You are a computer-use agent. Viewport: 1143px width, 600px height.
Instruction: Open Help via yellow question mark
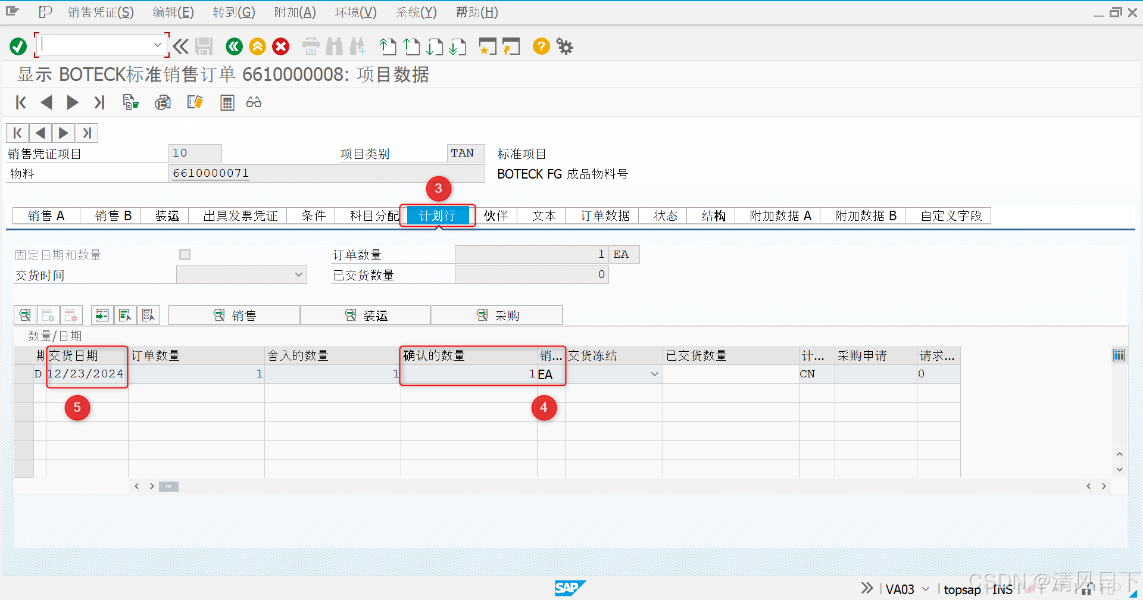coord(541,46)
